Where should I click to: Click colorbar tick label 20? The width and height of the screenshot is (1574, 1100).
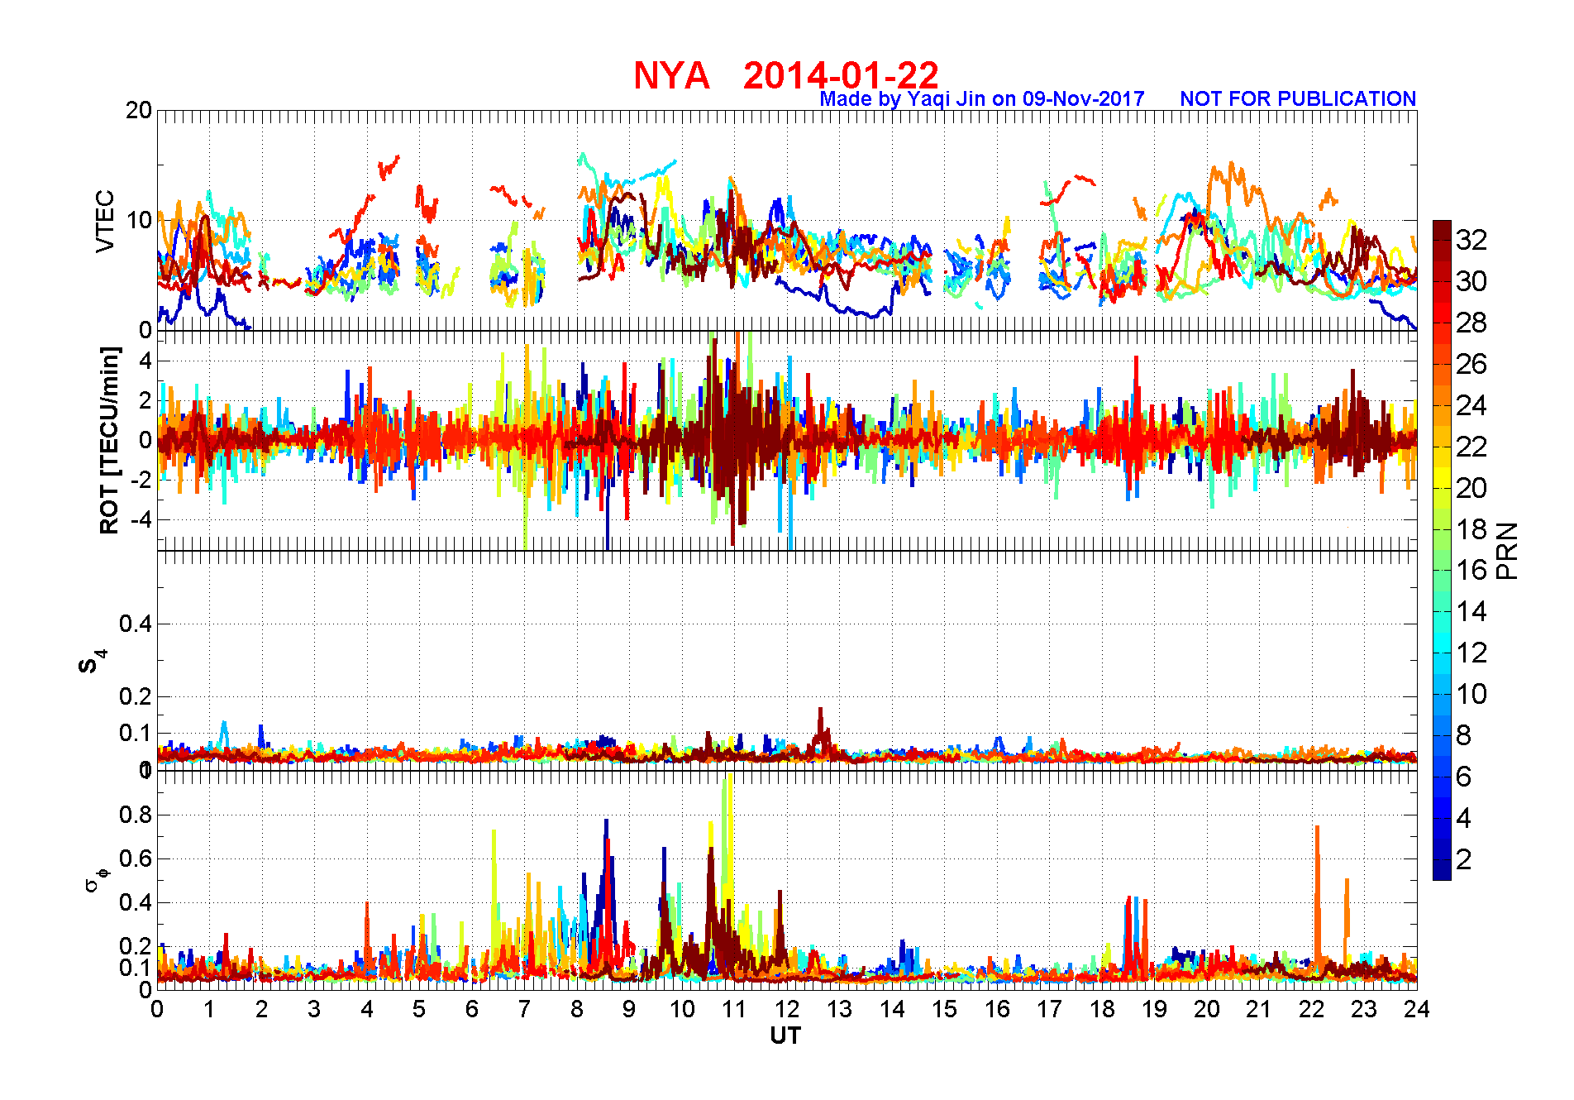click(x=1471, y=488)
